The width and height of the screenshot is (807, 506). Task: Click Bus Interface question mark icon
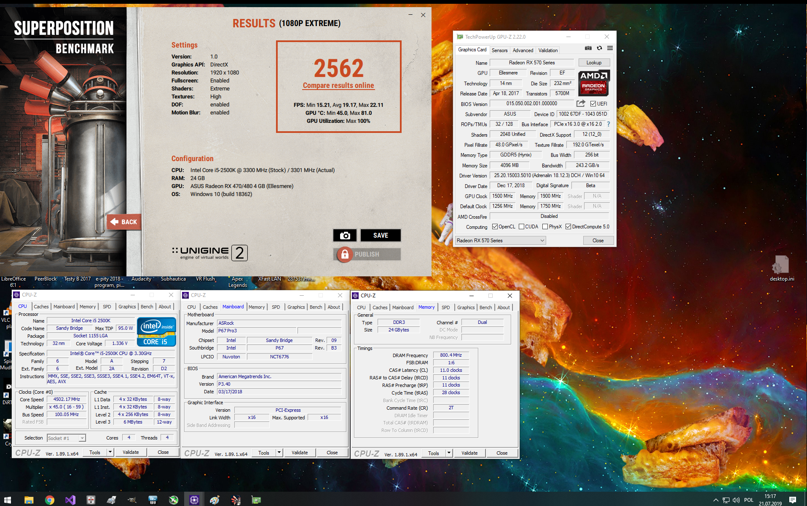click(x=609, y=124)
